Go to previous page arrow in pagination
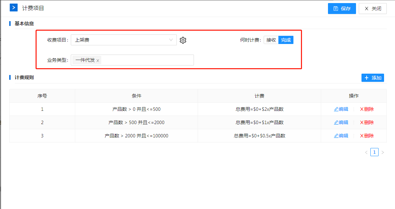Image resolution: width=395 pixels, height=209 pixels. point(366,152)
